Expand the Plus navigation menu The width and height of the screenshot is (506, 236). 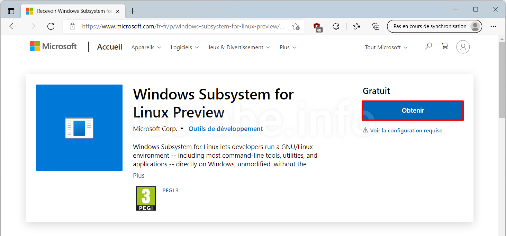pos(288,47)
